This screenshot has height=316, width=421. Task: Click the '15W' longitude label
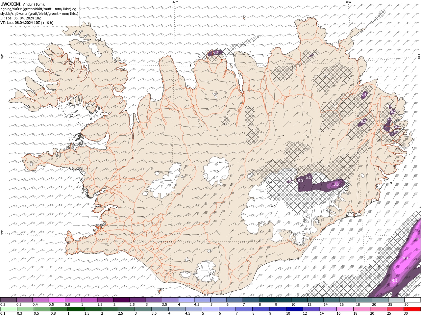click(348, 2)
